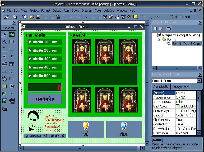Select the DirListBox folder tool in toolbox
The width and height of the screenshot is (204, 152).
tap(4, 86)
